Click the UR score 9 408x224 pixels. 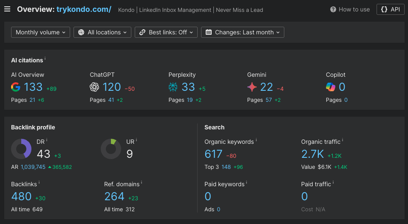point(130,154)
